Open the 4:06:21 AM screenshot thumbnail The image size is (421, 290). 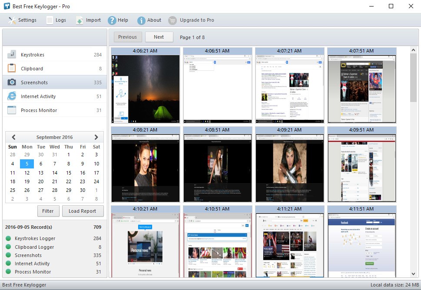(x=145, y=86)
